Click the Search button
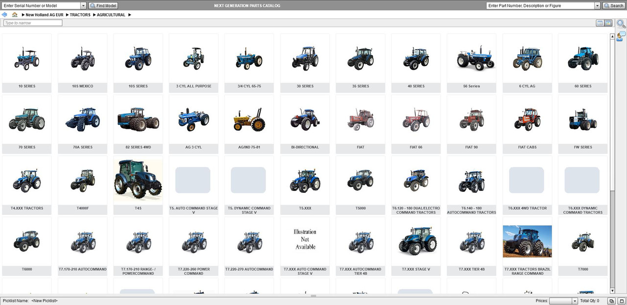This screenshot has height=305, width=627. (x=614, y=6)
